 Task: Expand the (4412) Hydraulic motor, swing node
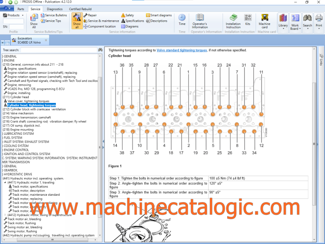(5, 215)
